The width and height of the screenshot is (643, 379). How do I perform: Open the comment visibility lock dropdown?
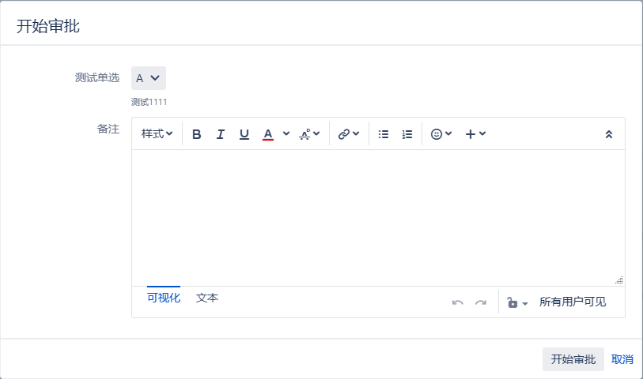point(517,302)
